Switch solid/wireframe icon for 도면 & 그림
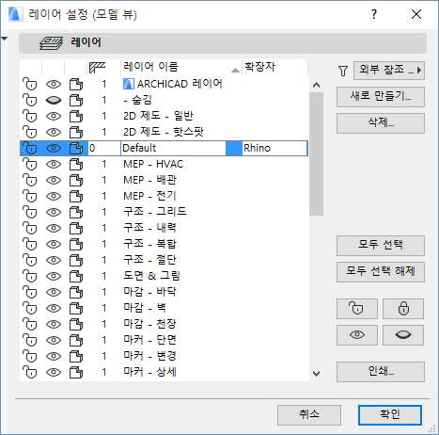439x435 pixels. [76, 276]
